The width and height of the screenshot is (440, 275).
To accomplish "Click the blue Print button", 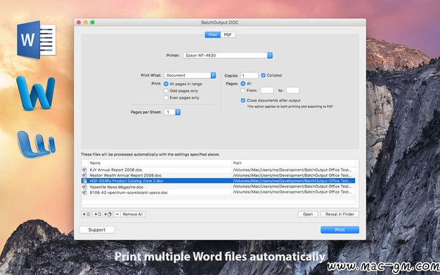I will (339, 230).
